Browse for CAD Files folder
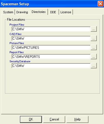Screen dimensions: 104x124 (94, 38)
